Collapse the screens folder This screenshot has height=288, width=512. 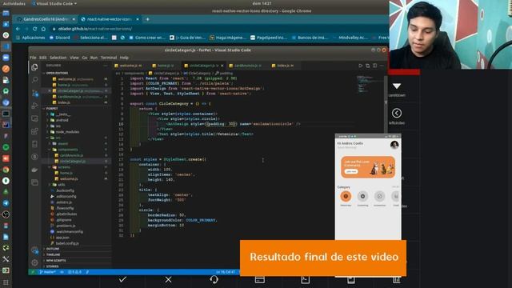coord(64,167)
